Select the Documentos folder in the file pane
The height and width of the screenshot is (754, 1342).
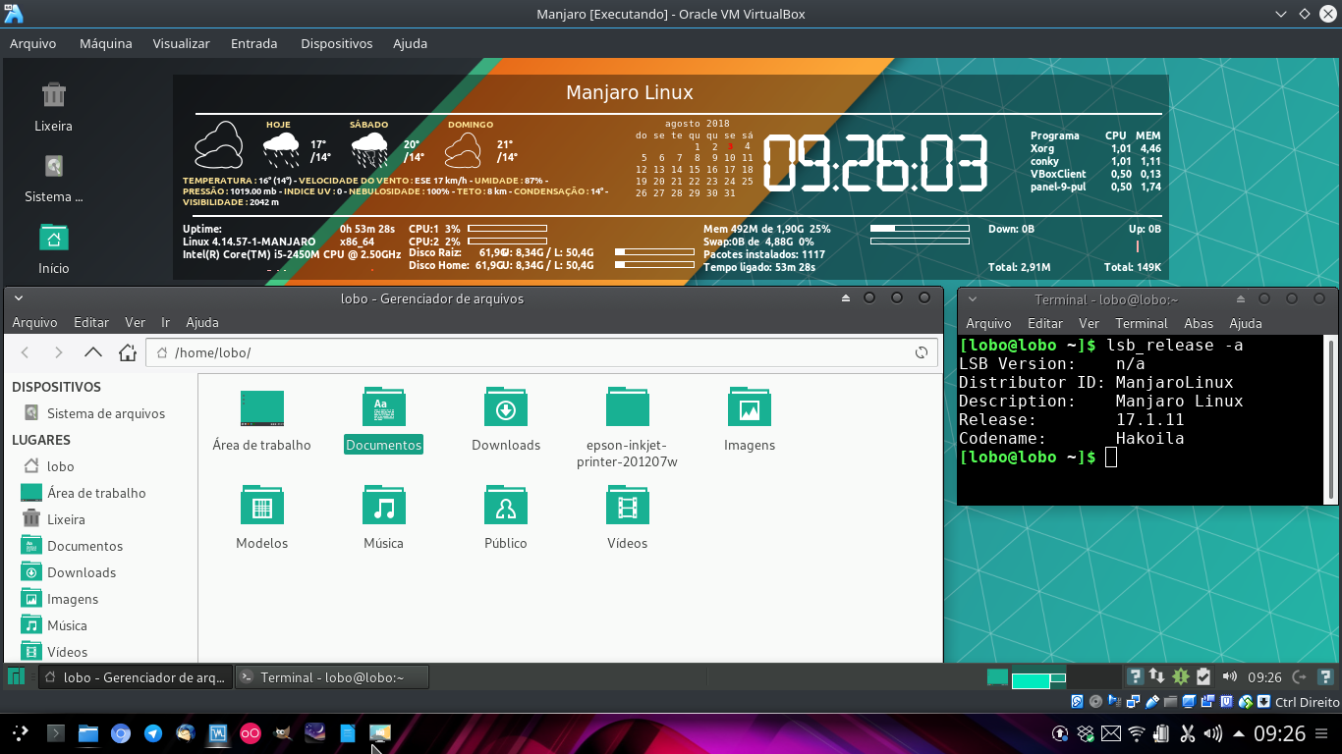(x=384, y=421)
